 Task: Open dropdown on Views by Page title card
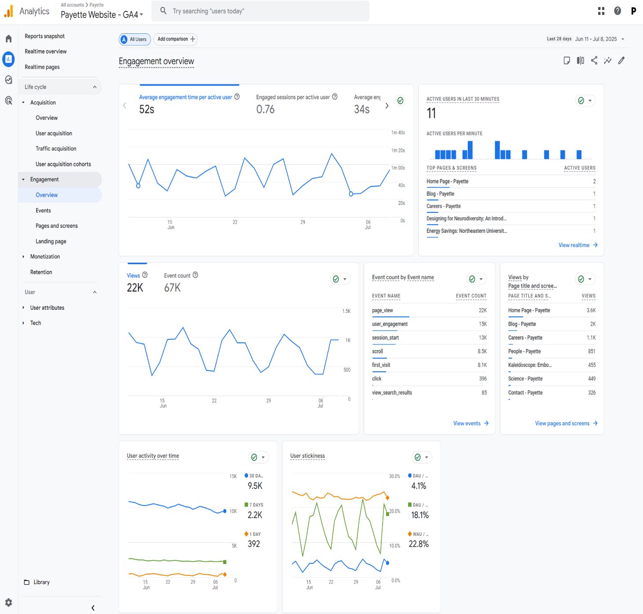[590, 279]
